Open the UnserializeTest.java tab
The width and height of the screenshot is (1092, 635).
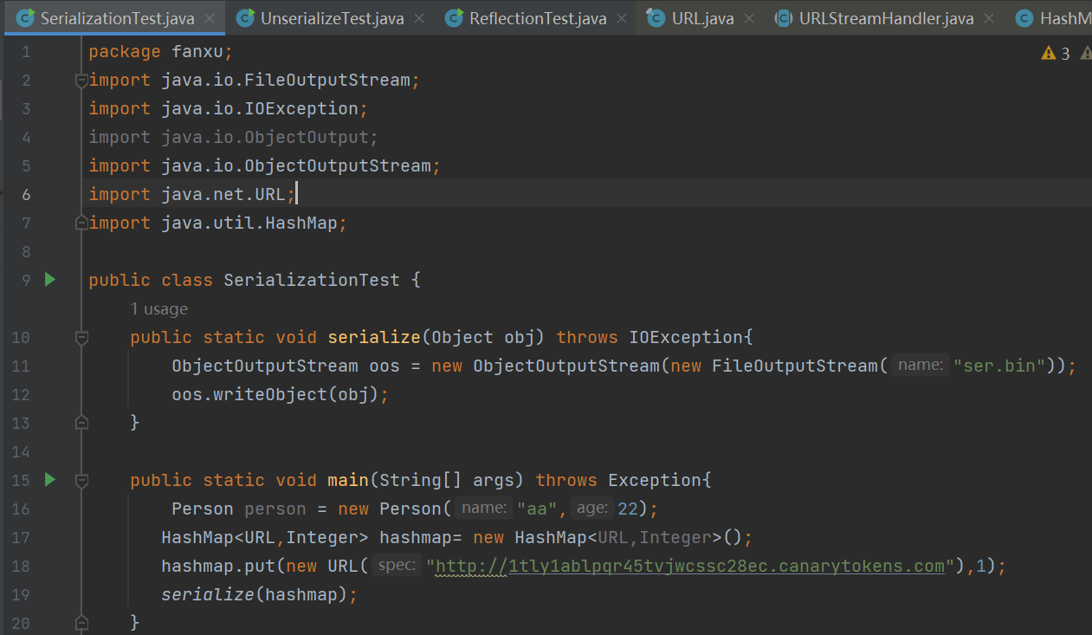[331, 18]
